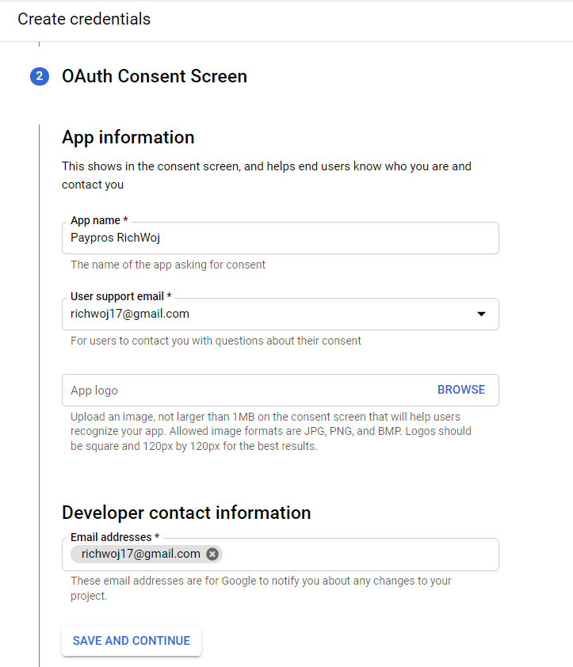Click the OAuth Consent Screen step heading
573x667 pixels.
[155, 76]
